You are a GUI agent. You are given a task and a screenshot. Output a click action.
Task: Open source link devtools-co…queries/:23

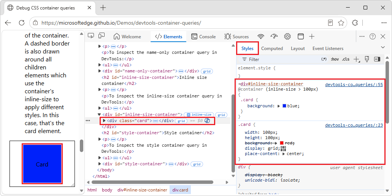354,125
